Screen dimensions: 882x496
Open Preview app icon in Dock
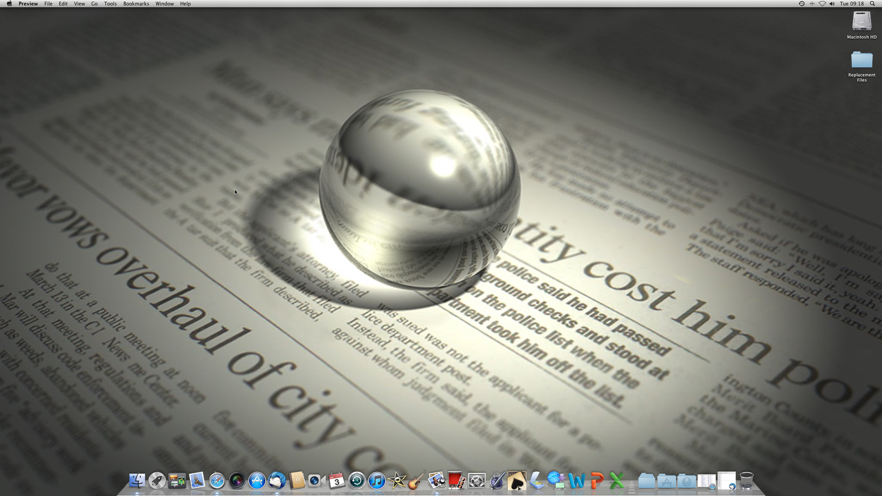point(437,480)
